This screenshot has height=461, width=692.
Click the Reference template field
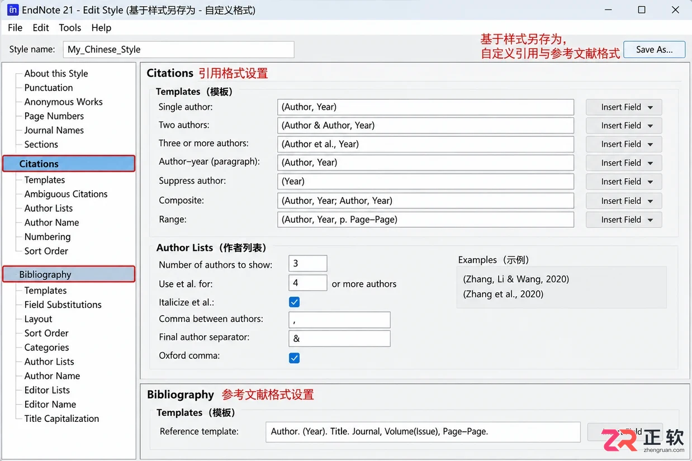click(x=423, y=432)
